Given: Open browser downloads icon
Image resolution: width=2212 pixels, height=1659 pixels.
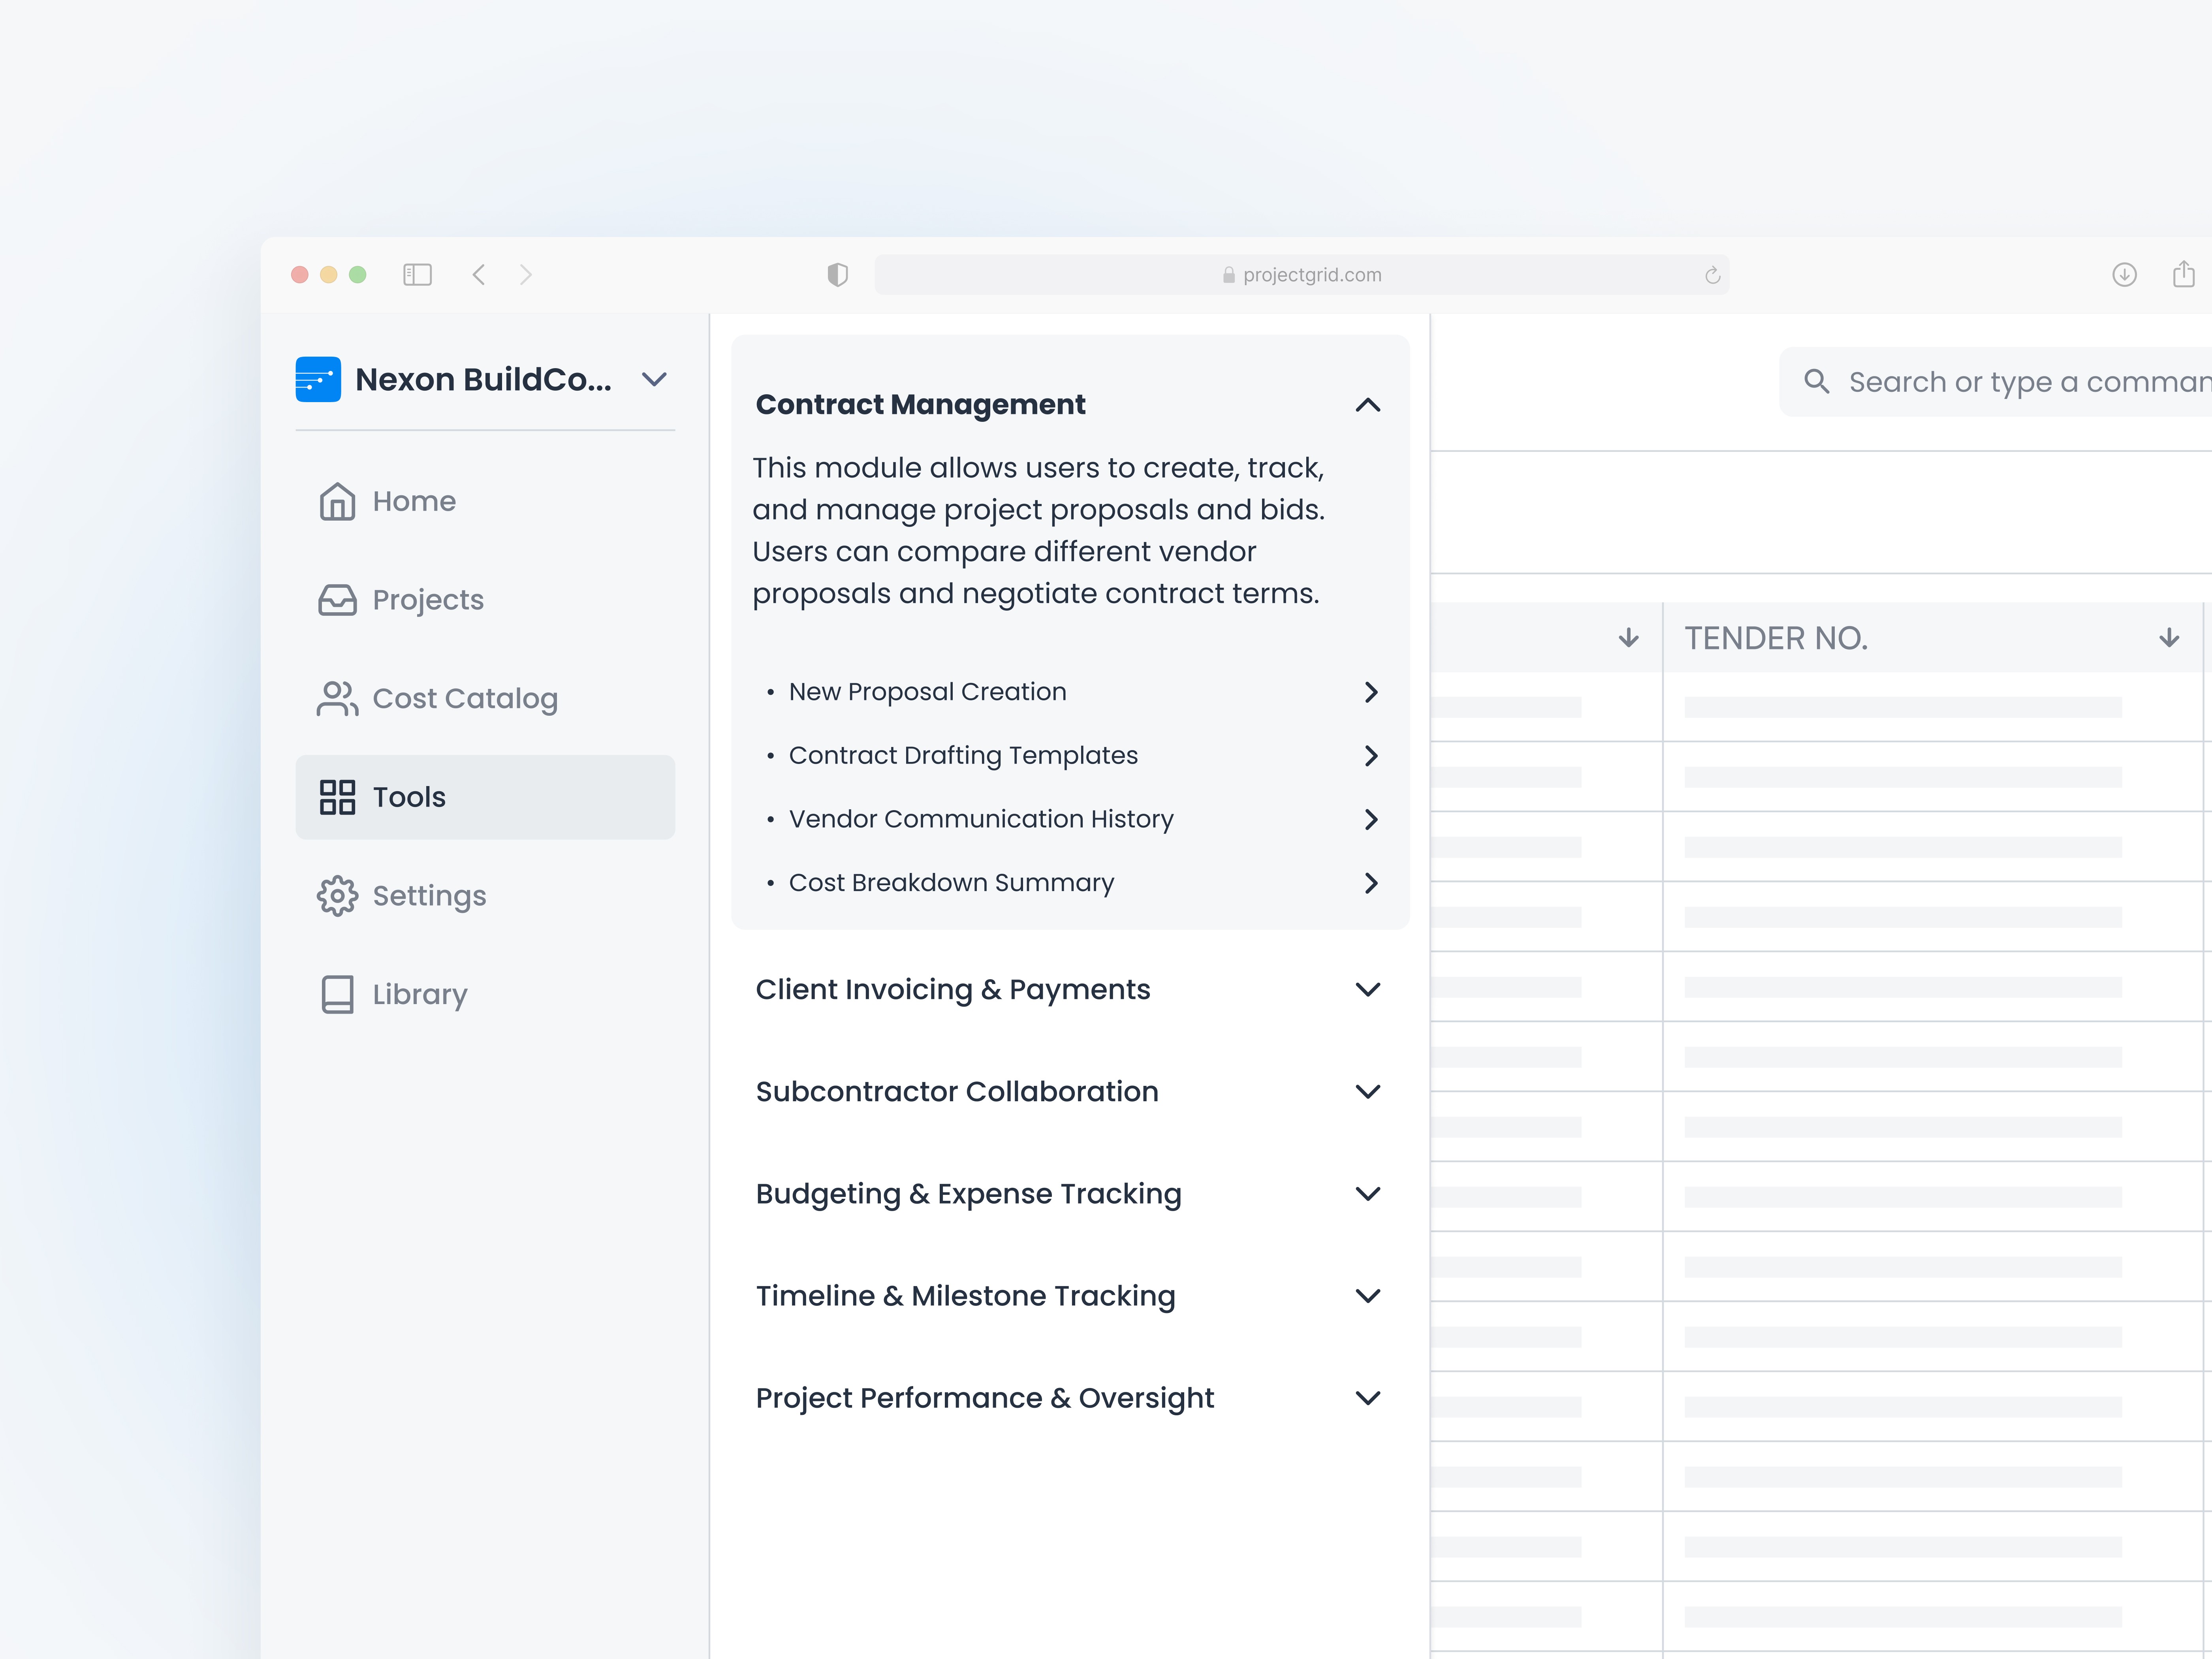Looking at the screenshot, I should click(2124, 274).
